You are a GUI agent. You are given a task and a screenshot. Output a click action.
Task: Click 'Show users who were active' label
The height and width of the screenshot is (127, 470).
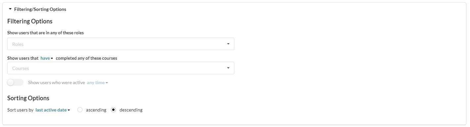point(57,82)
